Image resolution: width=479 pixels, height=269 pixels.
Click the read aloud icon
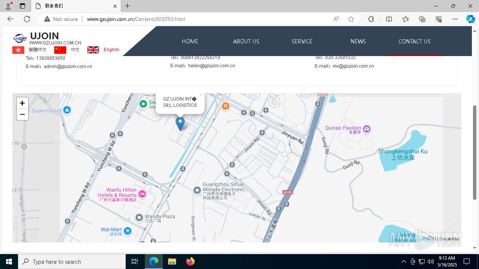point(336,19)
